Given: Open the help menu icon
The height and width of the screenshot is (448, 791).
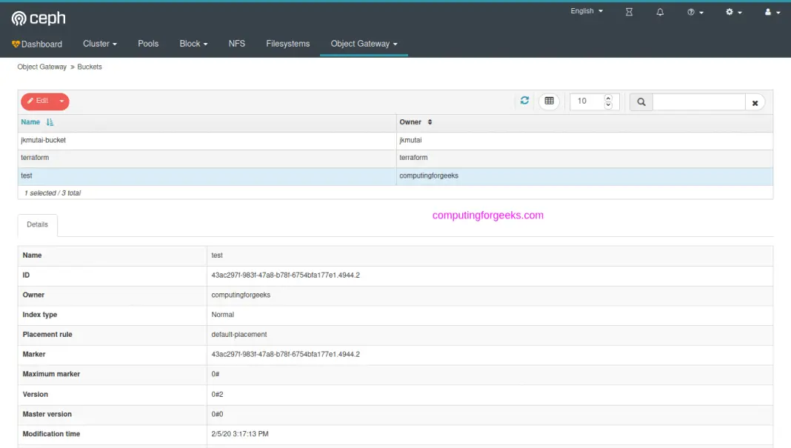Looking at the screenshot, I should [x=692, y=12].
